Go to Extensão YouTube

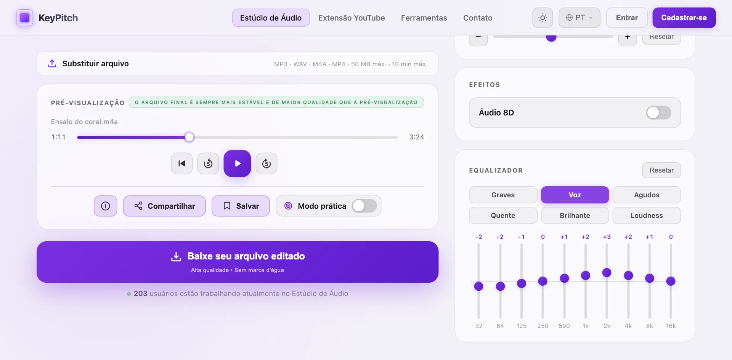pyautogui.click(x=352, y=18)
